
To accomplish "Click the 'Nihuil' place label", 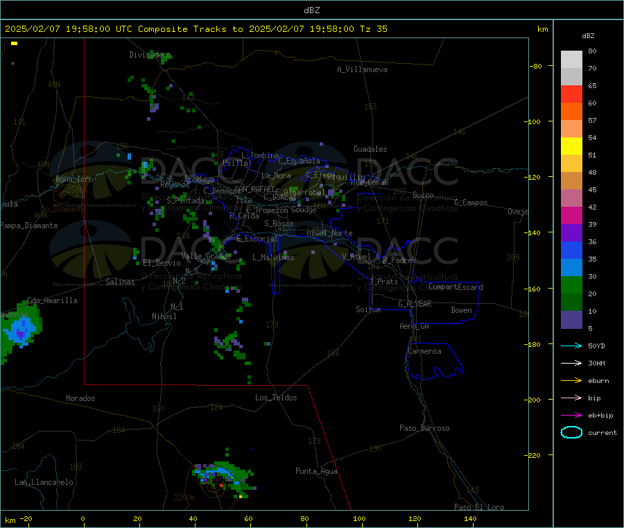I will click(x=164, y=316).
